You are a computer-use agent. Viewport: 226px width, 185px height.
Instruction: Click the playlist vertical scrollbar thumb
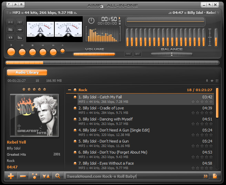(x=217, y=103)
